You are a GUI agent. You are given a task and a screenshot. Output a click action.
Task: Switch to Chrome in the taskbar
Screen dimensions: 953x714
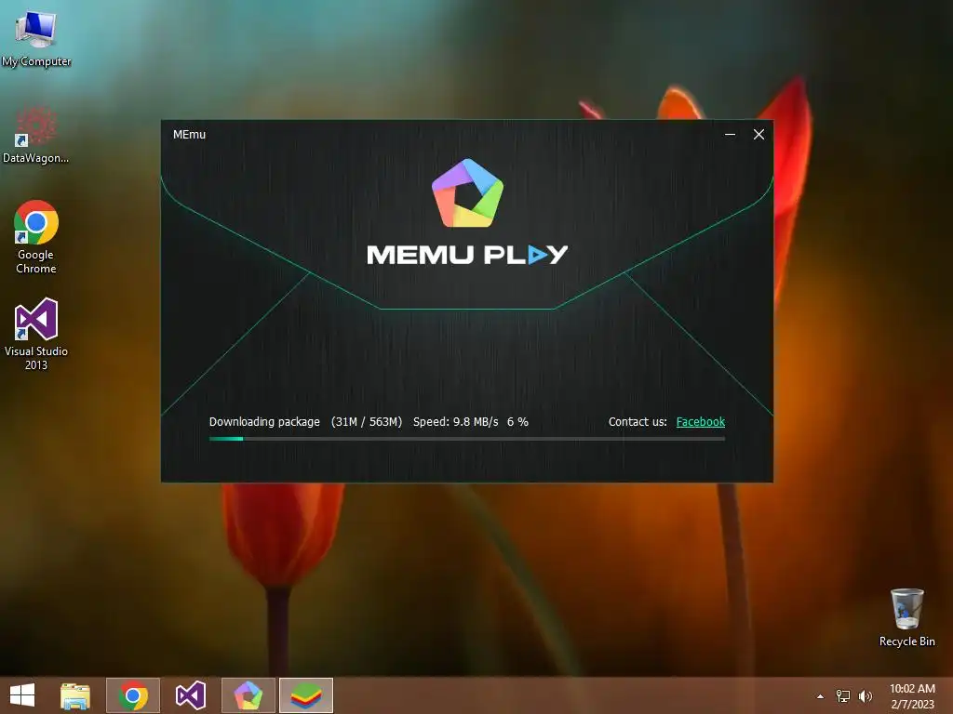point(133,695)
